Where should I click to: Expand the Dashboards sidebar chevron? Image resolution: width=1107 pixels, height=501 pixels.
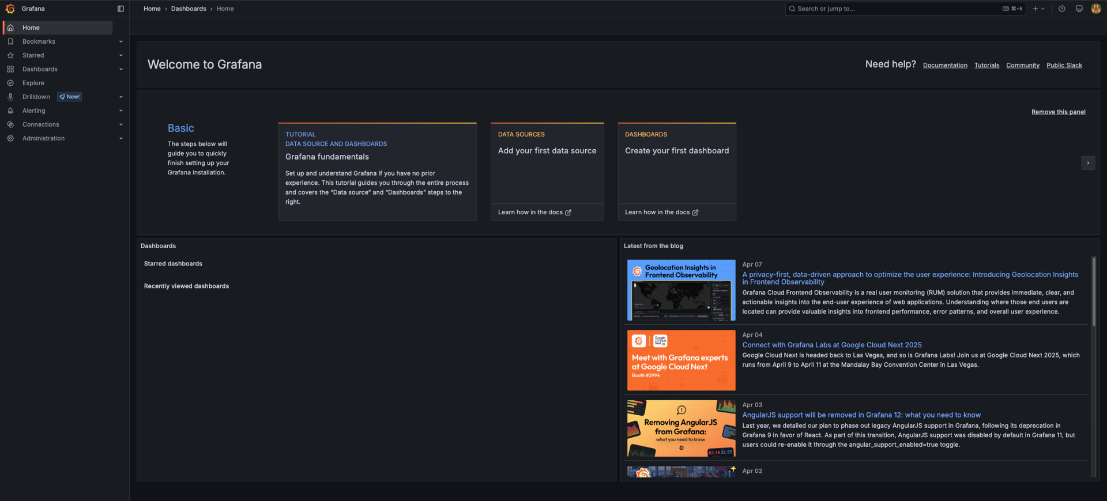(121, 69)
